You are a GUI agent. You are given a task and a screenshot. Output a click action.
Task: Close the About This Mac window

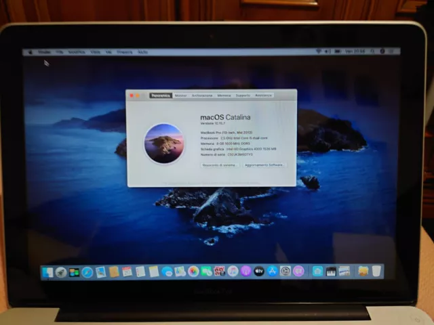point(132,95)
